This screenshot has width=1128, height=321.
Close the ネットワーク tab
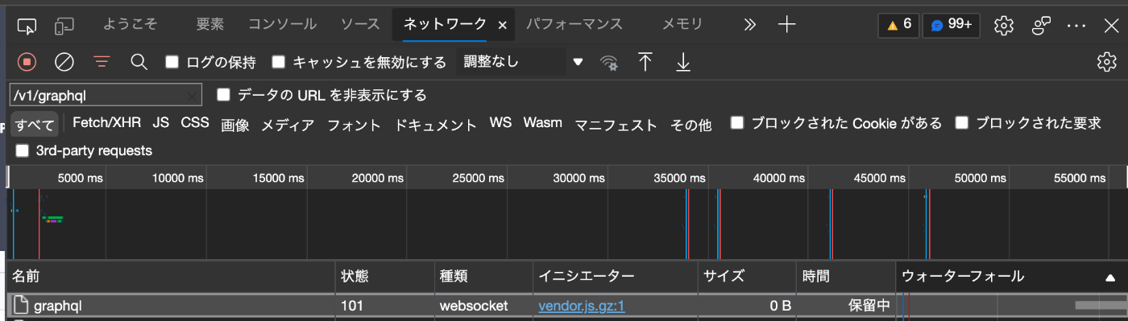pyautogui.click(x=502, y=26)
